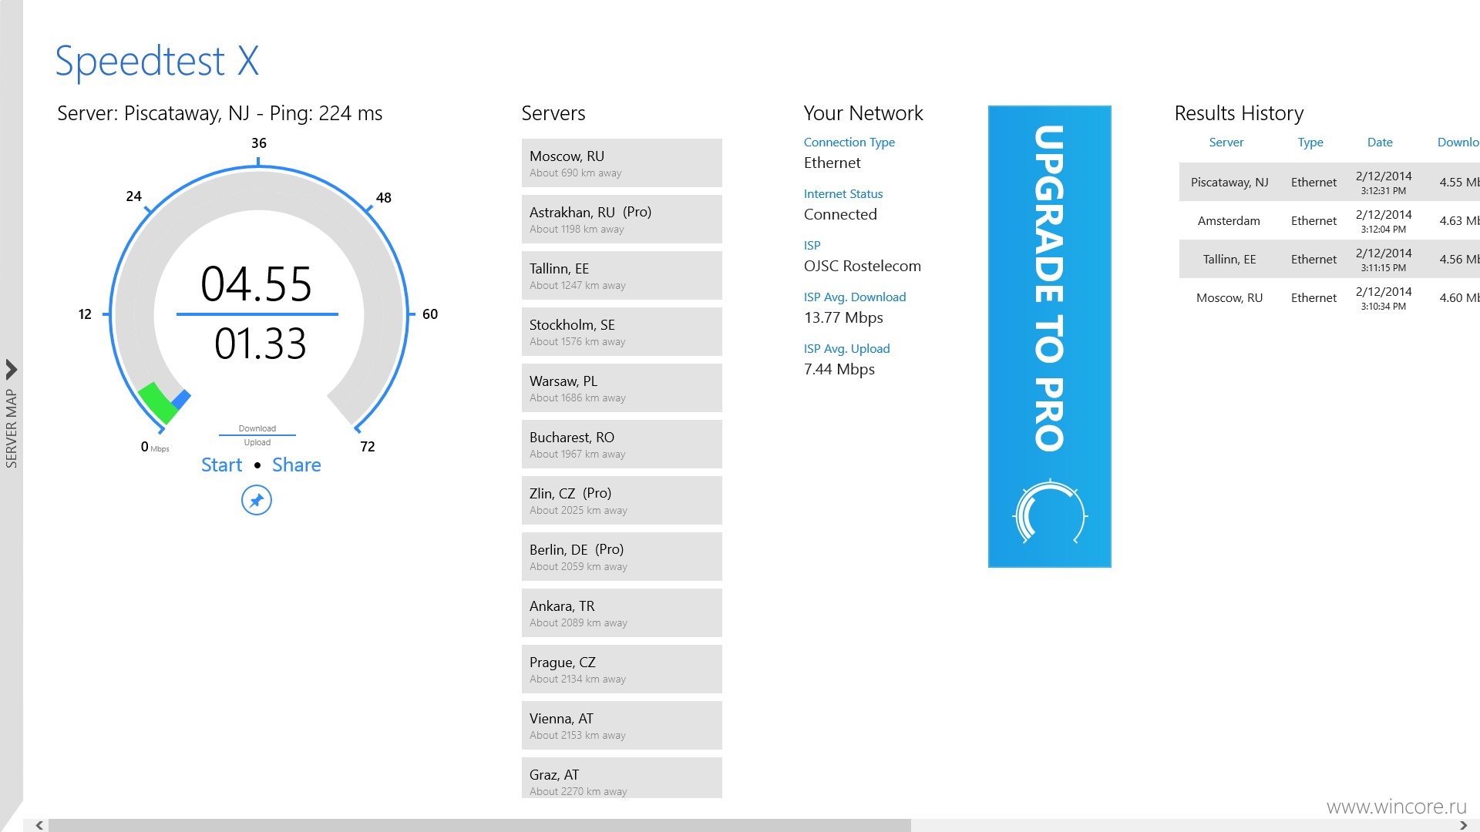This screenshot has width=1480, height=832.
Task: Click the 4.63 Mbps Amsterdam download value
Action: [x=1459, y=221]
